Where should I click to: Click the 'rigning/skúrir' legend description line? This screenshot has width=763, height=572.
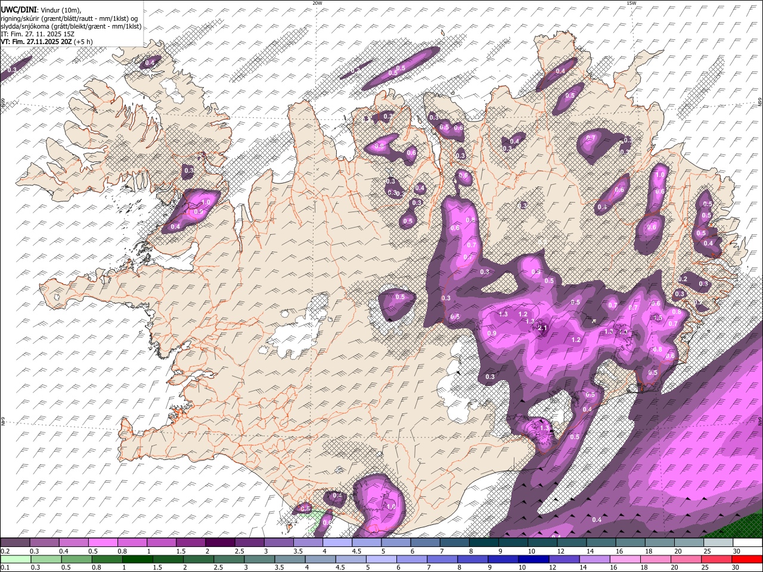pyautogui.click(x=69, y=18)
